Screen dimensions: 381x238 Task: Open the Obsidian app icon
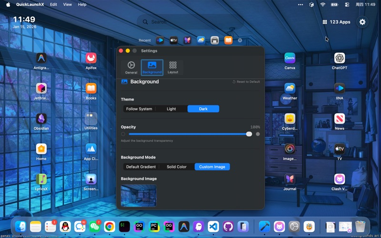click(x=41, y=119)
